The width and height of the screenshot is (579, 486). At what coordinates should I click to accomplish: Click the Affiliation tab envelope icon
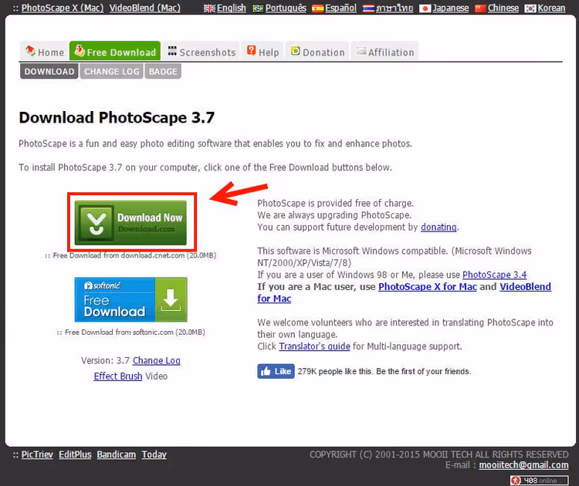(x=361, y=51)
